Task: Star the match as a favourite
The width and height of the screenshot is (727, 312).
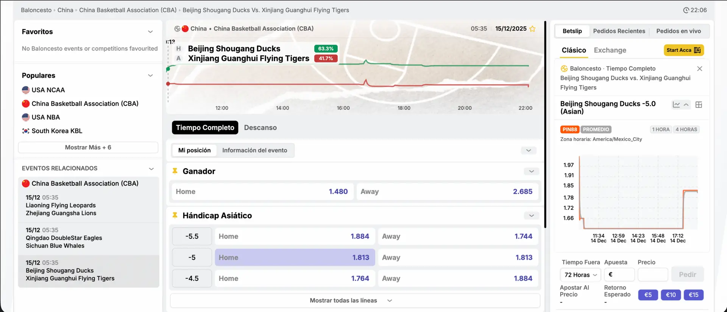Action: coord(532,29)
